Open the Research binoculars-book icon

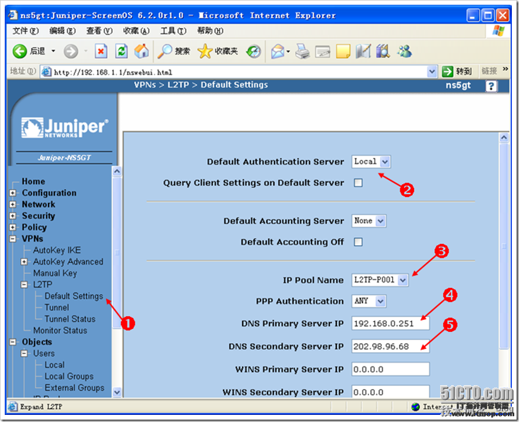pyautogui.click(x=383, y=52)
